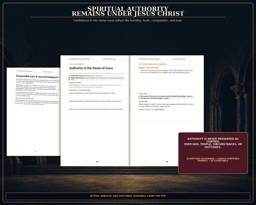Click the prayer text 'Begin here: Lord Jesus'

point(166,71)
